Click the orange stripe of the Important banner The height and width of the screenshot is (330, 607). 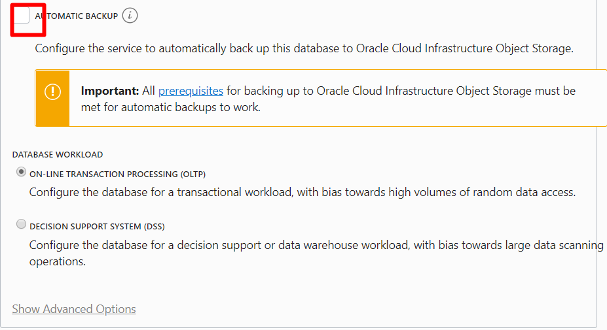[x=52, y=98]
